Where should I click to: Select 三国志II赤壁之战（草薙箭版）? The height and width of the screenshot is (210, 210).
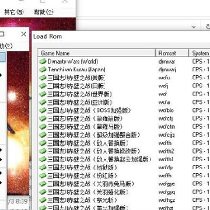click(x=85, y=118)
